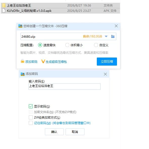Click date 2026/8/25 23:27 cell
149x149 pixels.
pos(79,11)
